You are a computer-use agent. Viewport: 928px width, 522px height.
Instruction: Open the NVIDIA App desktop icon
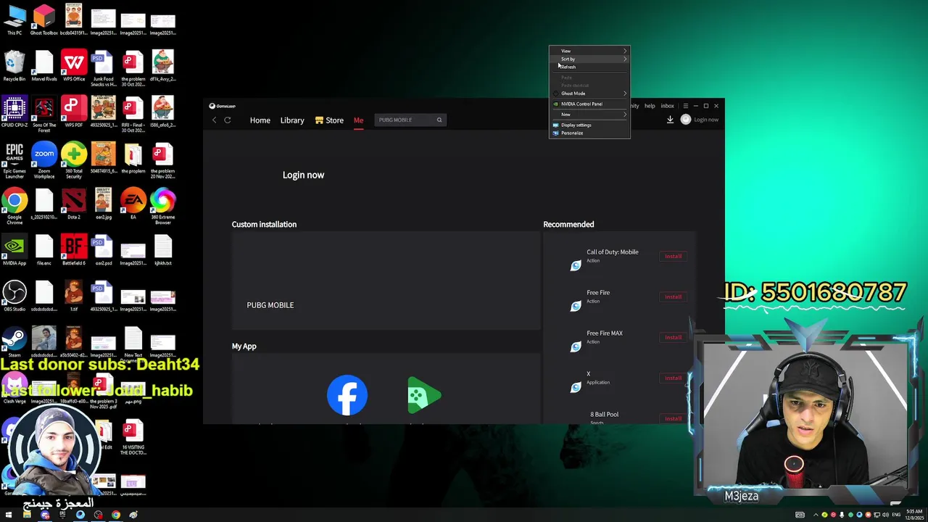coord(14,250)
